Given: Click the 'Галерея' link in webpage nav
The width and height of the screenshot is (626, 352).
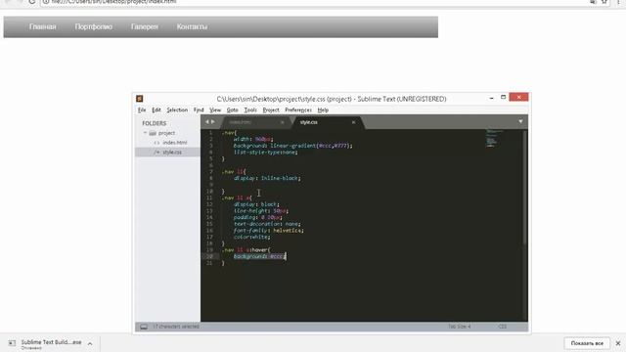Looking at the screenshot, I should (x=145, y=26).
